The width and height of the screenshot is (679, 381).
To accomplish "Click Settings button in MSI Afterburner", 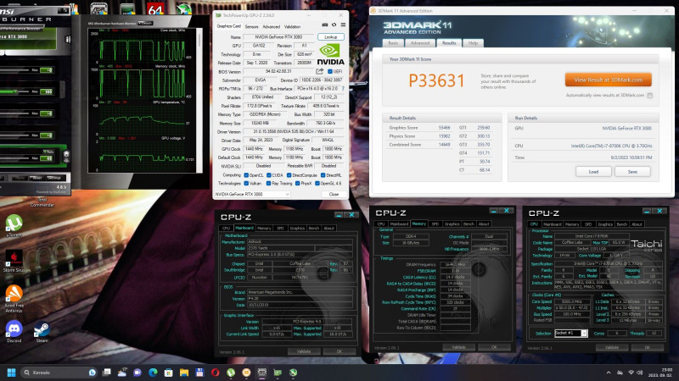I will (x=54, y=178).
